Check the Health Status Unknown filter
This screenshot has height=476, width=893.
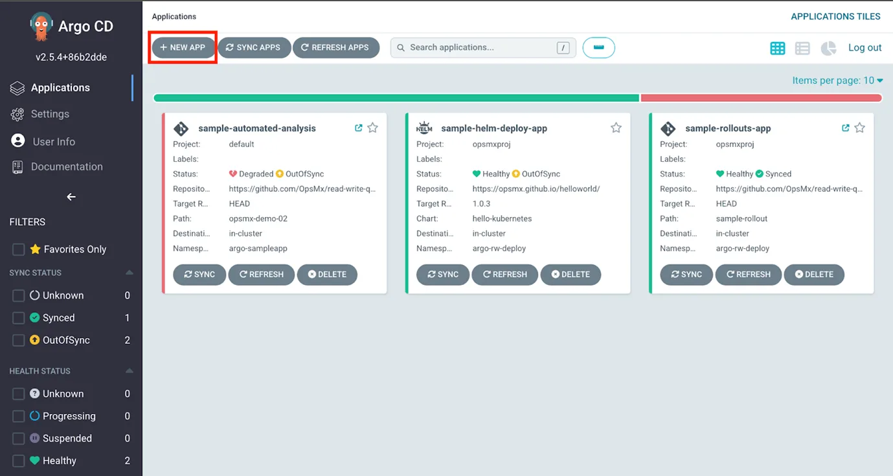18,394
